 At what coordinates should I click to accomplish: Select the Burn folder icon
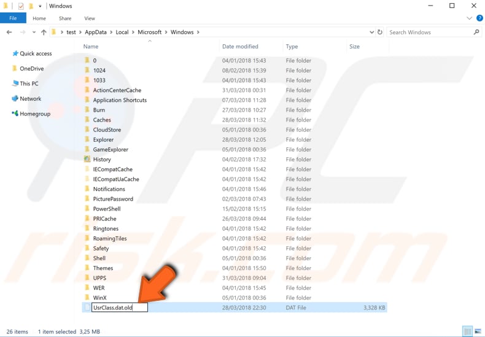(87, 109)
